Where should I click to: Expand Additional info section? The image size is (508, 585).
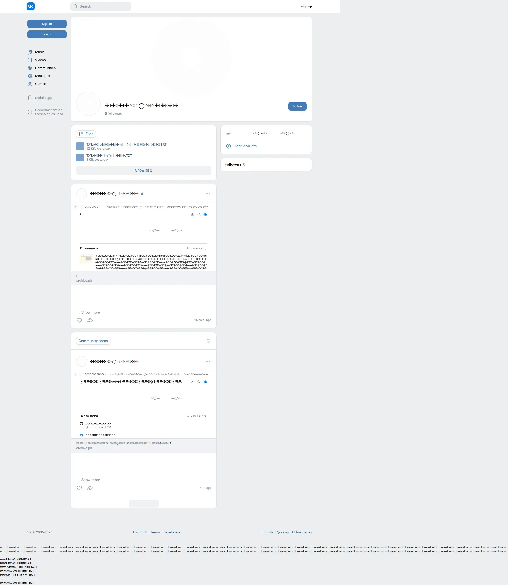point(245,146)
